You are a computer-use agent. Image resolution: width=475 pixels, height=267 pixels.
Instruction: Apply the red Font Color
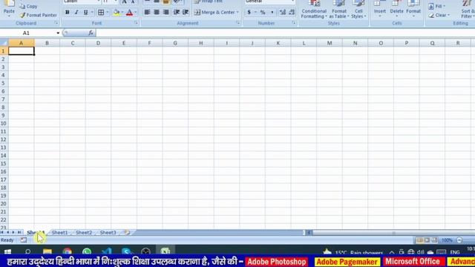tap(129, 13)
